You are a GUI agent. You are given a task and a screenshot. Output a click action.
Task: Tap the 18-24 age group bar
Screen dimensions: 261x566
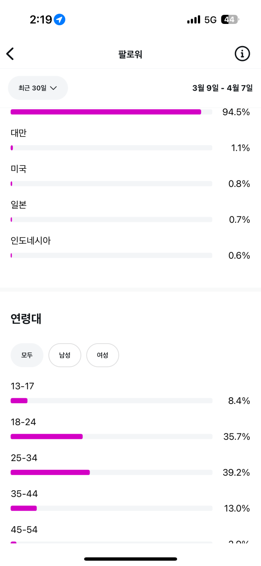pyautogui.click(x=111, y=436)
